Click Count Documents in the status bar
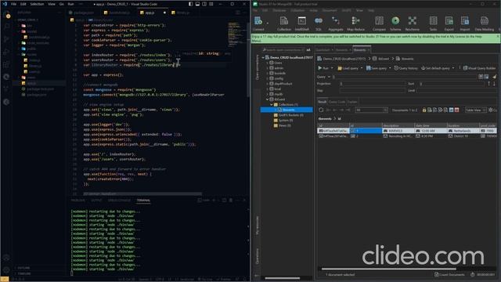This screenshot has width=501, height=282. (x=449, y=275)
